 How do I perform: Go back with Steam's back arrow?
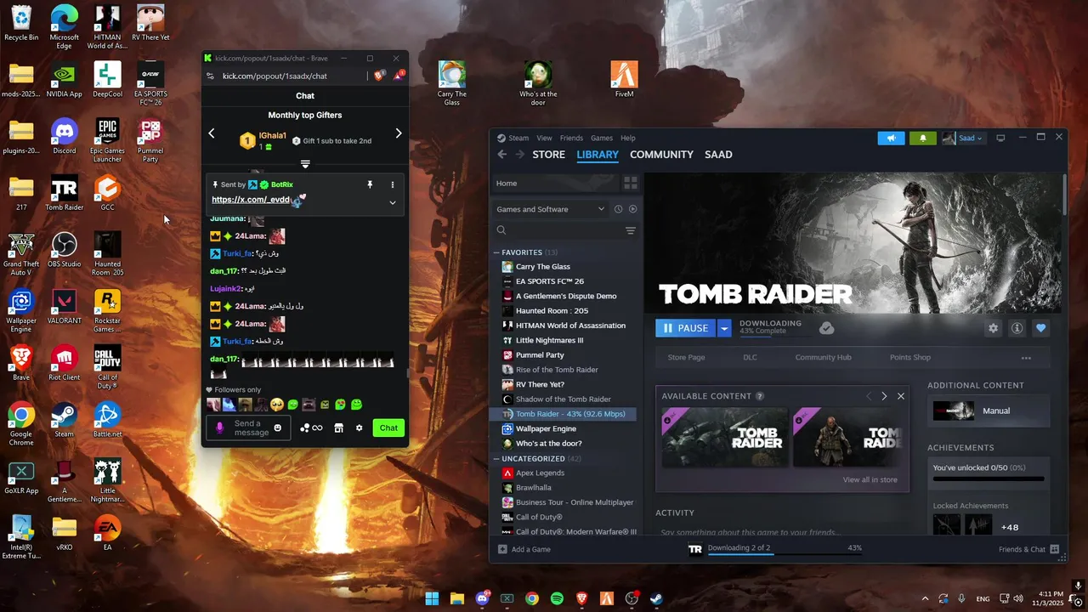tap(501, 155)
